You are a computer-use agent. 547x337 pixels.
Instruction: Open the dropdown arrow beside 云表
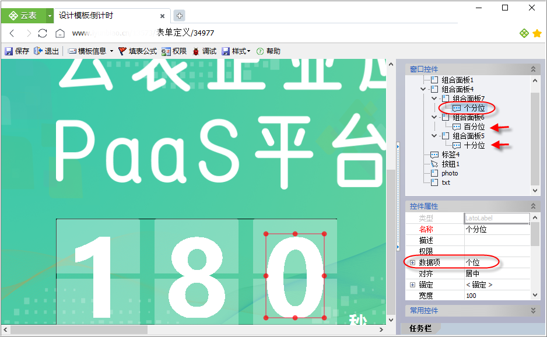click(50, 16)
